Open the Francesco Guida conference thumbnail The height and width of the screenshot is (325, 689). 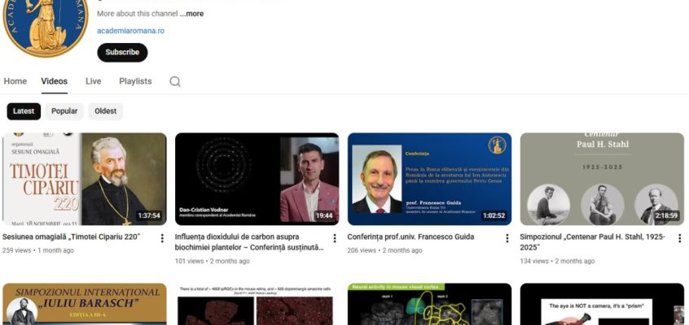pos(429,179)
